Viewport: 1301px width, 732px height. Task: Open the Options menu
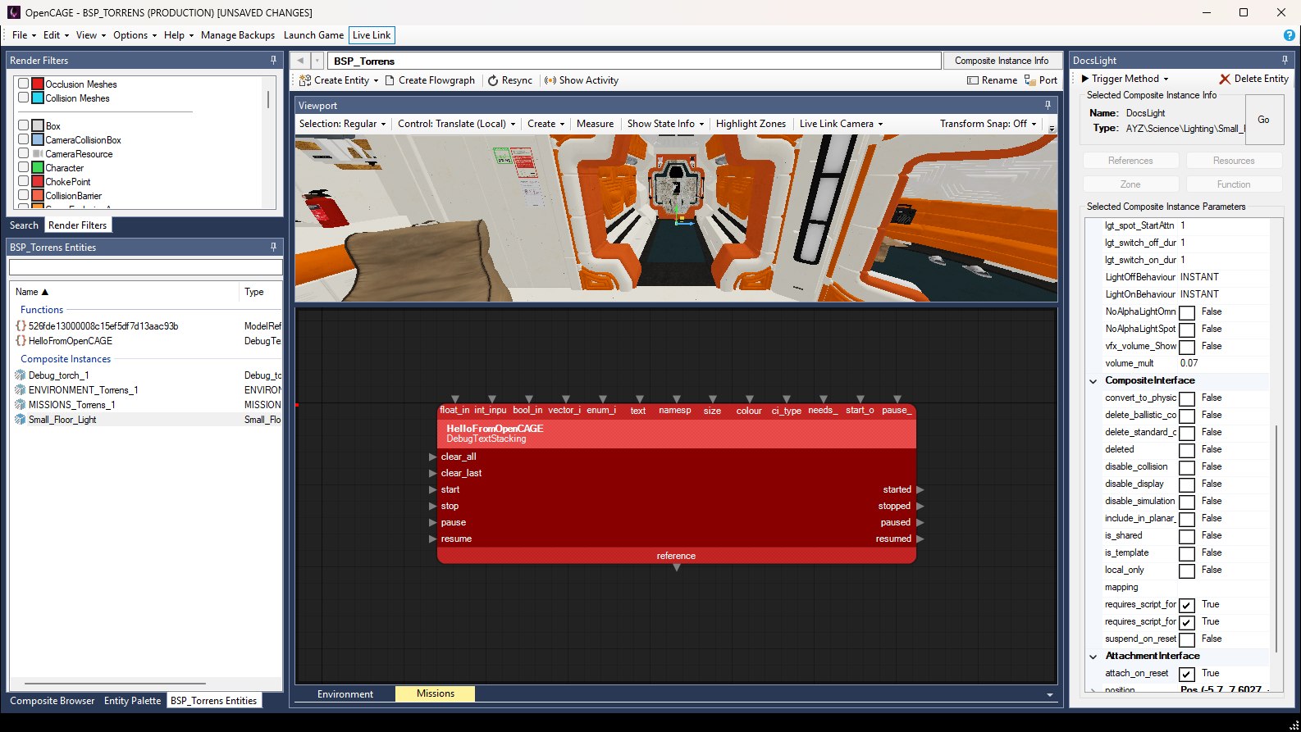point(135,35)
